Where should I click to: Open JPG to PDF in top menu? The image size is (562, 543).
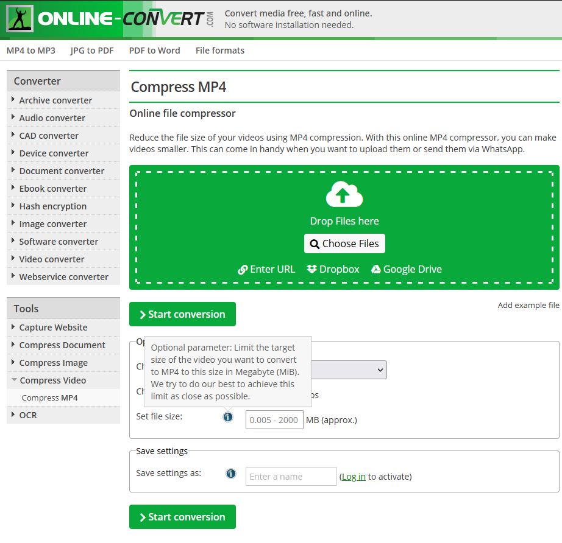coord(92,51)
